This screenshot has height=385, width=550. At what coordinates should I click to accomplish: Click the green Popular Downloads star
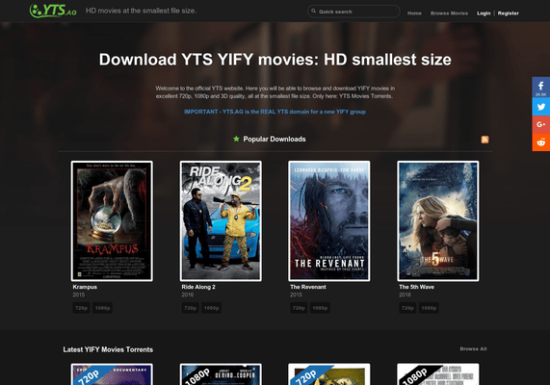[x=236, y=139]
